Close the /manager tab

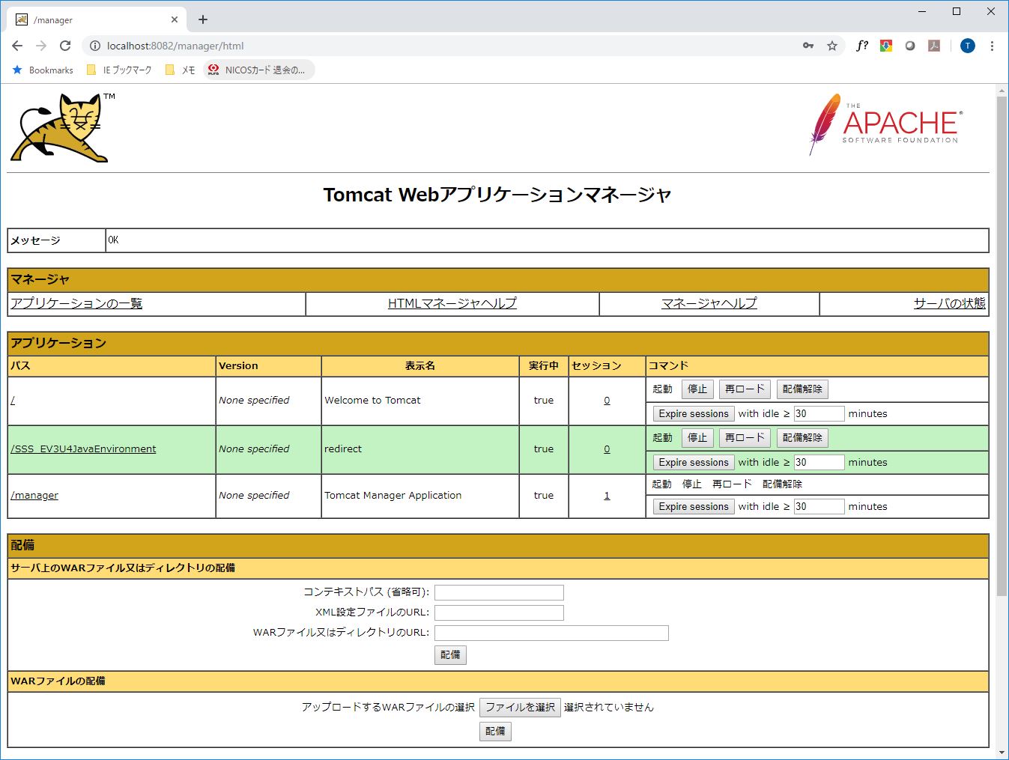pyautogui.click(x=175, y=19)
